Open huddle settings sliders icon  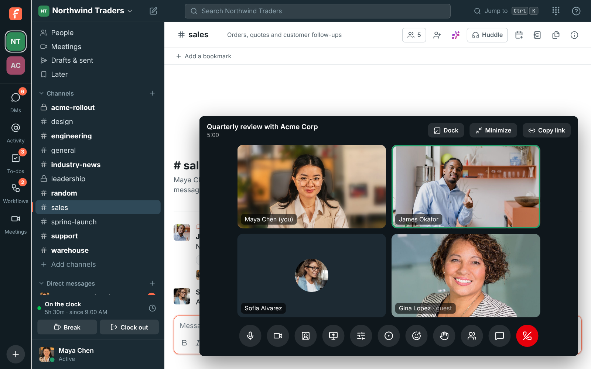[x=361, y=336]
